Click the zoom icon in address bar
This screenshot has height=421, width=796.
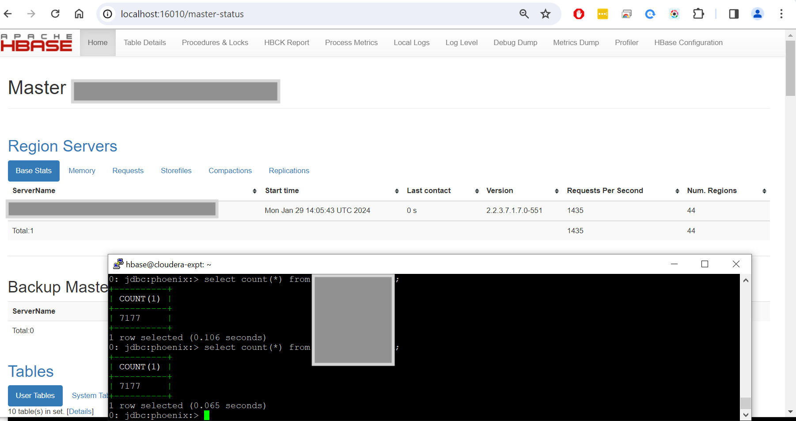524,14
